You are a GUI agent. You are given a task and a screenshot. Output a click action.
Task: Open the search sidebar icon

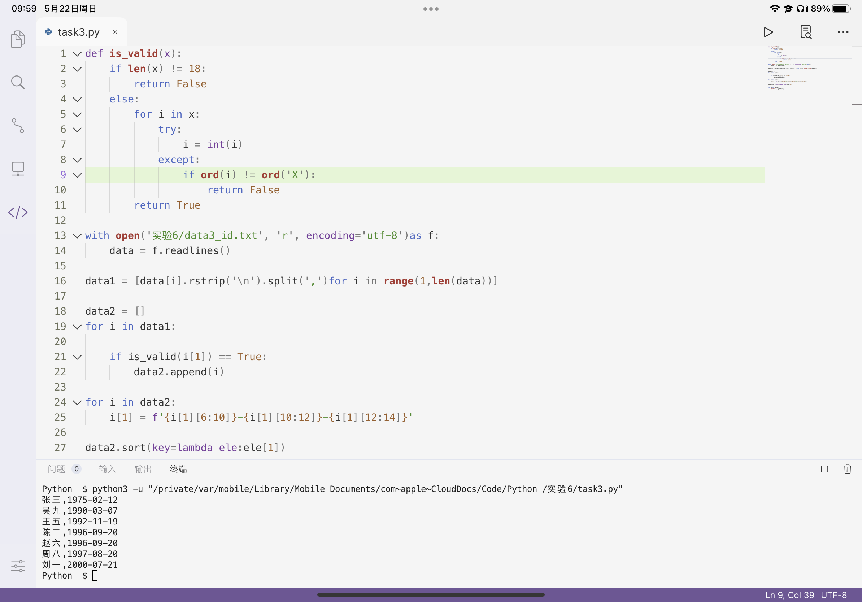coord(18,82)
